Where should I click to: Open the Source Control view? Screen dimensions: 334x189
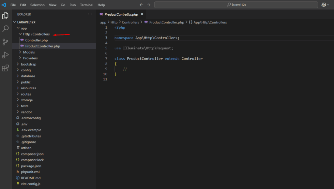[5, 42]
